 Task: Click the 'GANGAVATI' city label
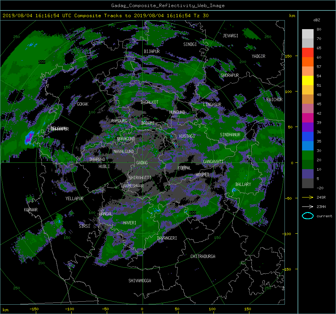(213, 162)
